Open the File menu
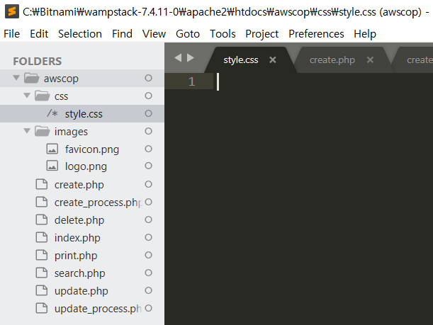433x325 pixels. point(11,34)
